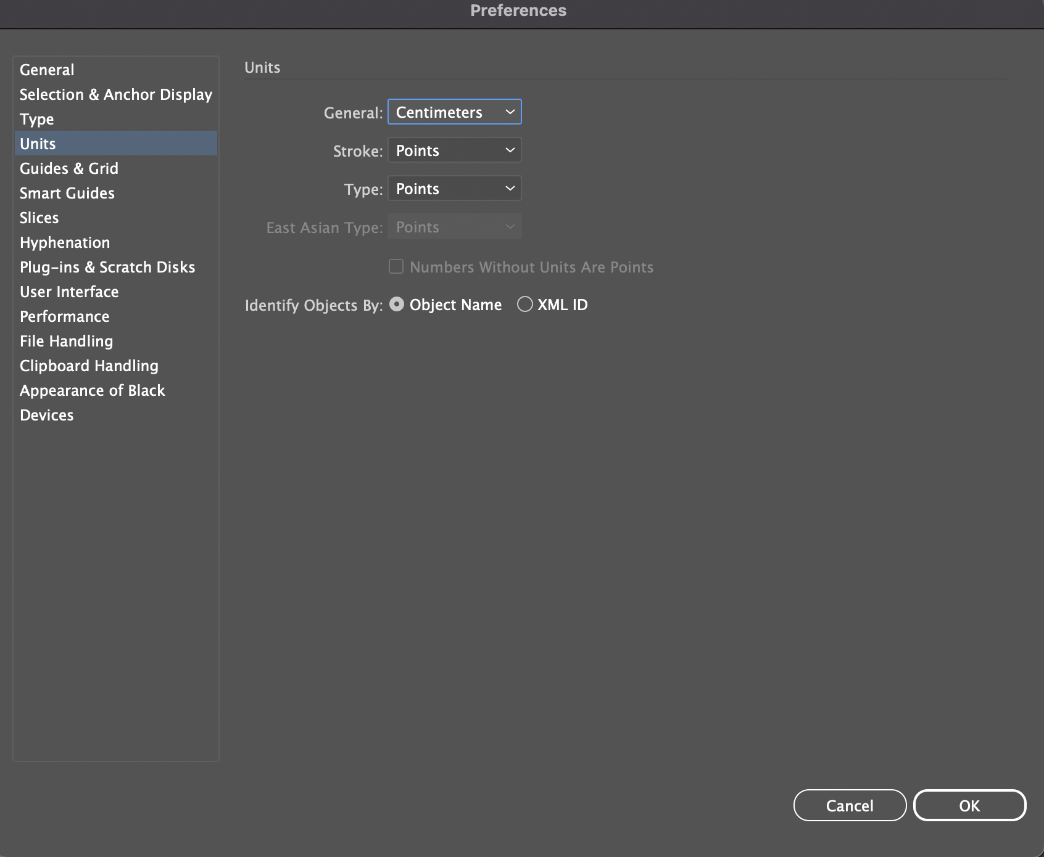This screenshot has height=857, width=1044.
Task: Open Smart Guides preferences
Action: click(x=67, y=193)
